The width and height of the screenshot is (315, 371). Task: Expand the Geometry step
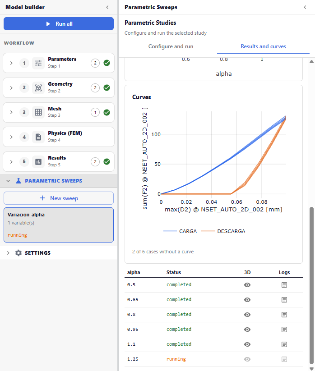[11, 88]
